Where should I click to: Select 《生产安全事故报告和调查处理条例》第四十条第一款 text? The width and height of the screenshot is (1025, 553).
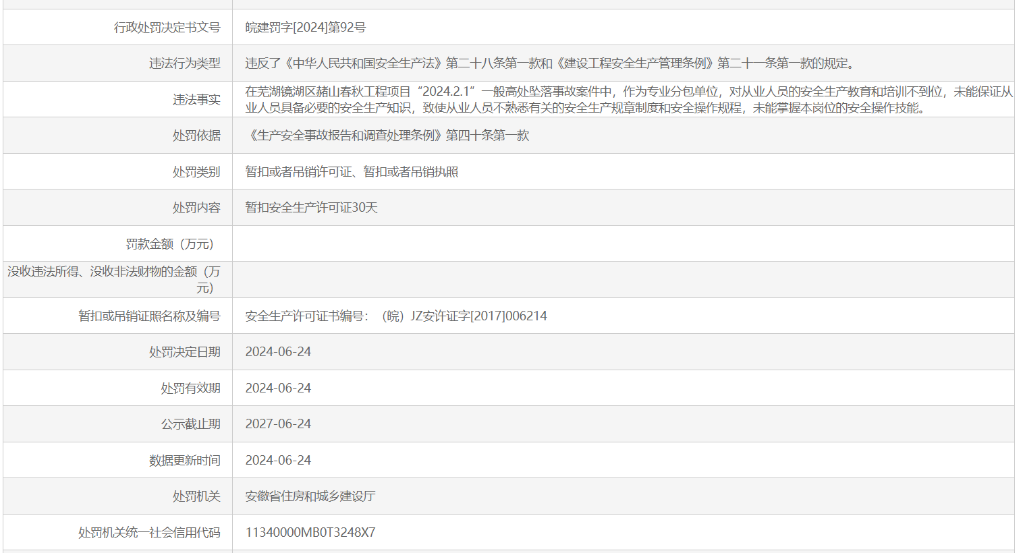[x=387, y=136]
